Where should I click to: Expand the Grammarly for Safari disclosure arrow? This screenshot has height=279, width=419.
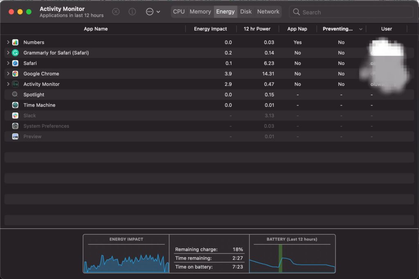[8, 53]
